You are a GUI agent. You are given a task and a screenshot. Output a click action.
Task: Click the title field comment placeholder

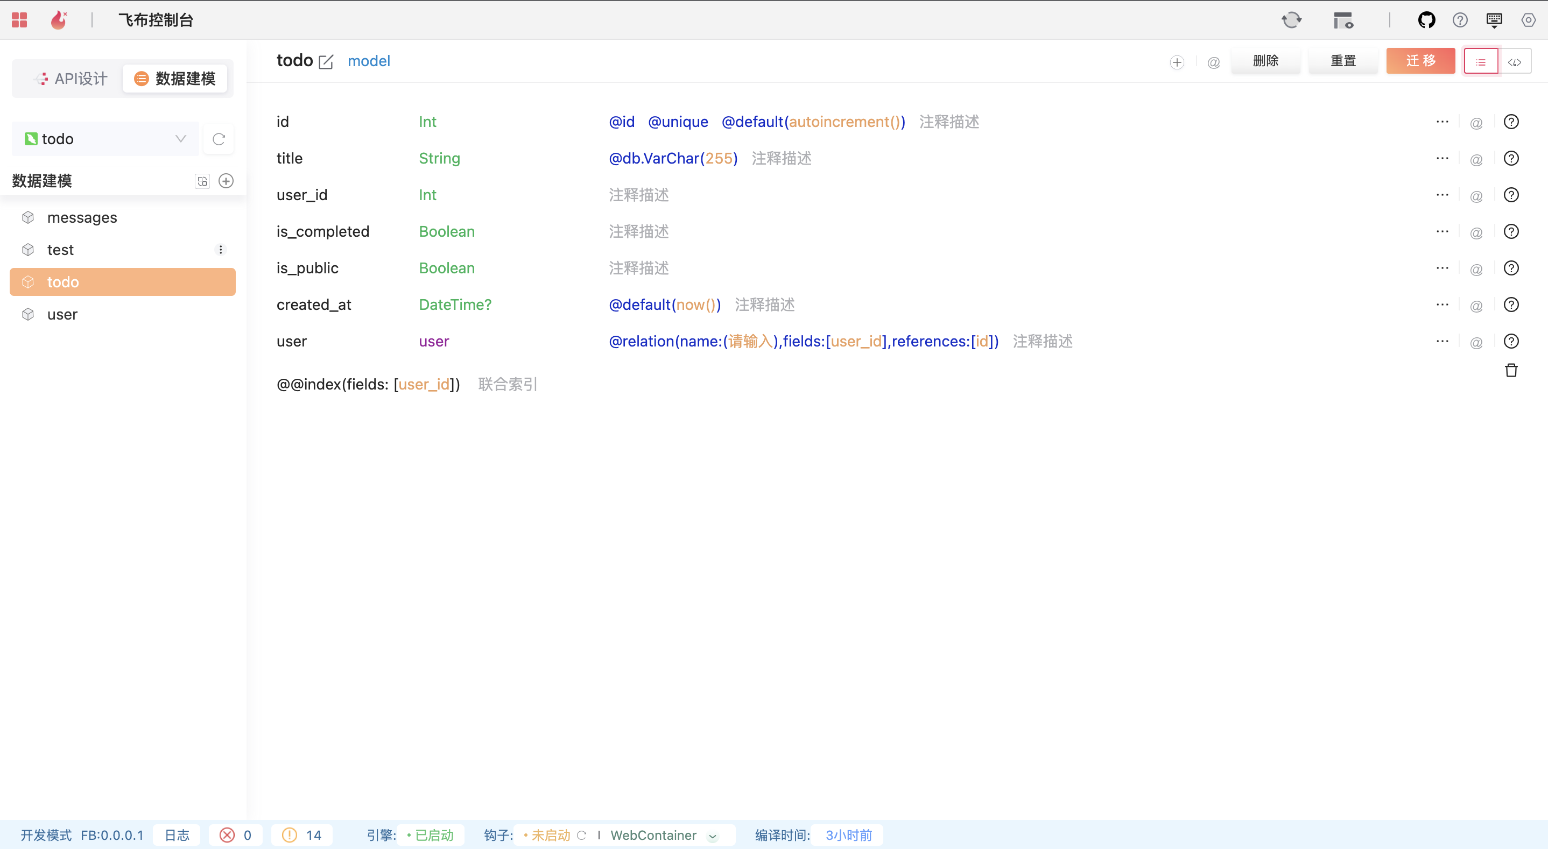pos(781,158)
